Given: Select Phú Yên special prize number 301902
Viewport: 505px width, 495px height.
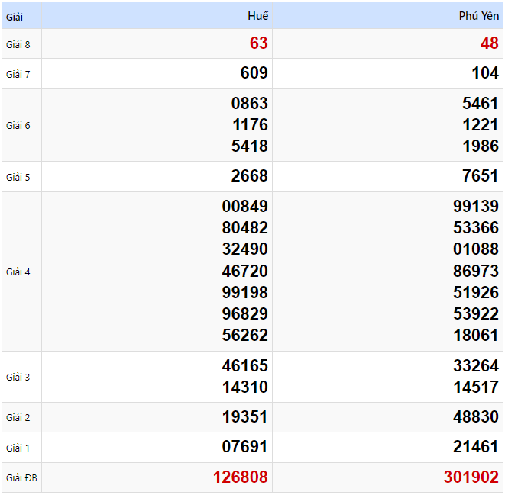Looking at the screenshot, I should (471, 477).
